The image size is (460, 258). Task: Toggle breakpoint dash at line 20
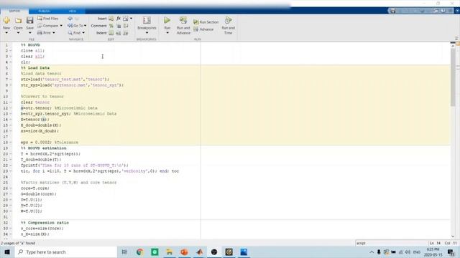coord(11,154)
